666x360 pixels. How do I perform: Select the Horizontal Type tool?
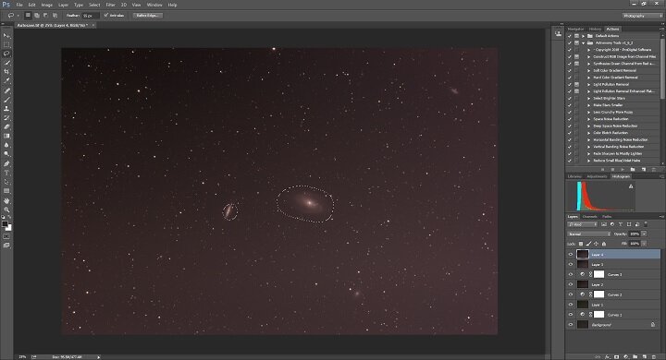pyautogui.click(x=6, y=173)
